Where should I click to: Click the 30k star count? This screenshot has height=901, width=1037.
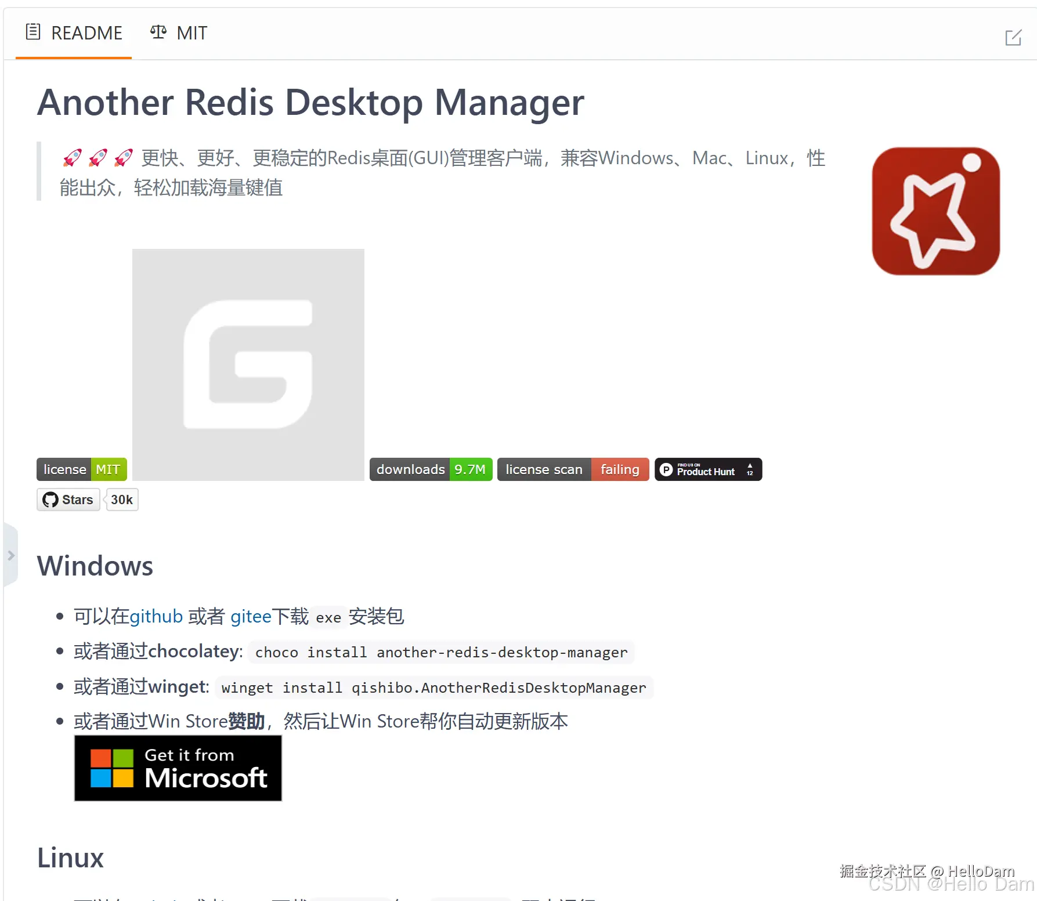point(122,500)
